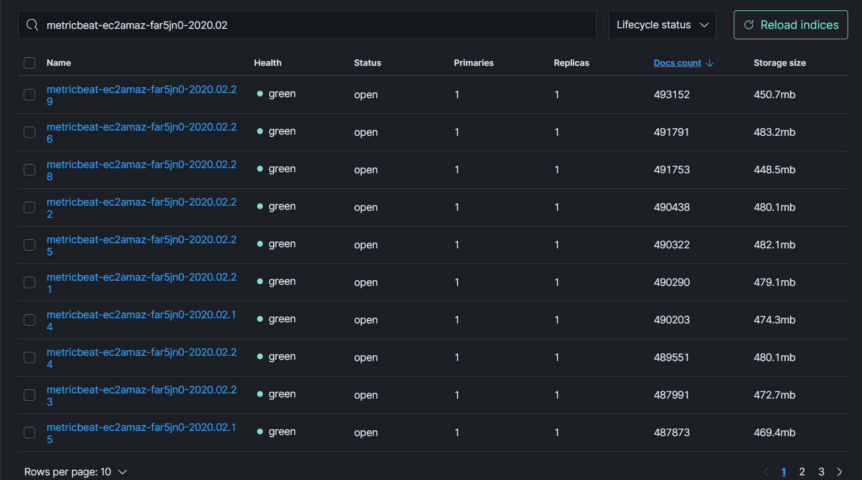Open the Lifecycle status filter dropdown

(662, 25)
